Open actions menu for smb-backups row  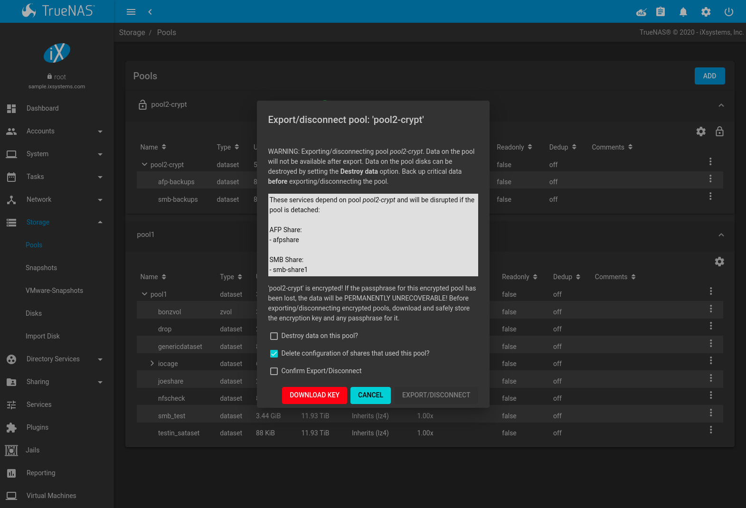pos(710,196)
